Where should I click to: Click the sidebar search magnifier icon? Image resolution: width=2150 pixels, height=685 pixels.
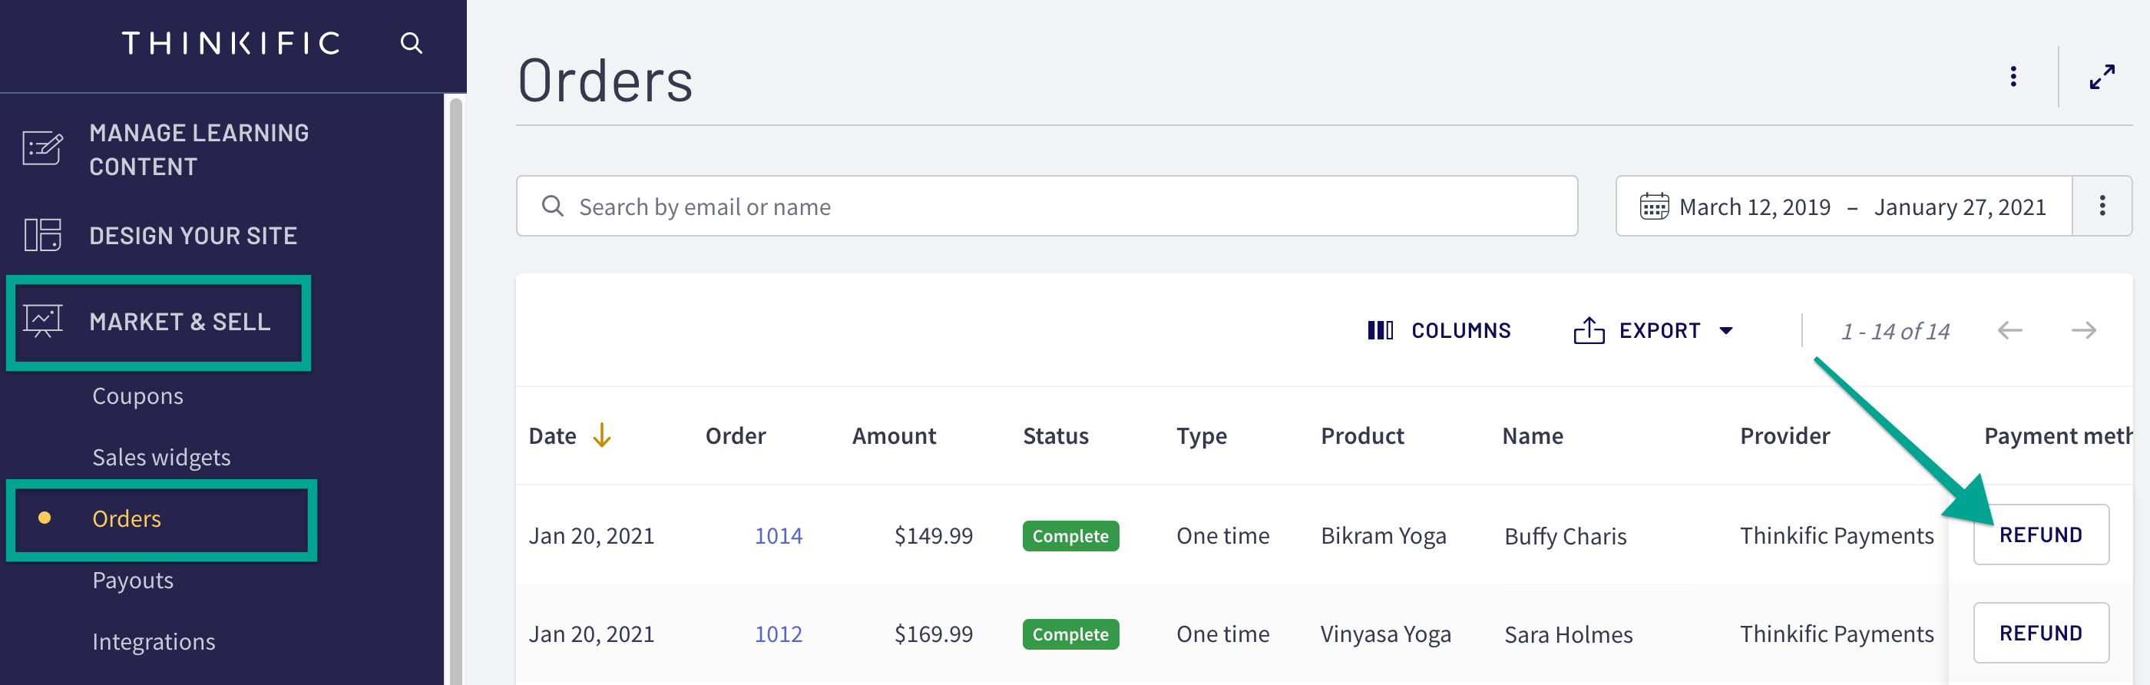click(x=411, y=42)
